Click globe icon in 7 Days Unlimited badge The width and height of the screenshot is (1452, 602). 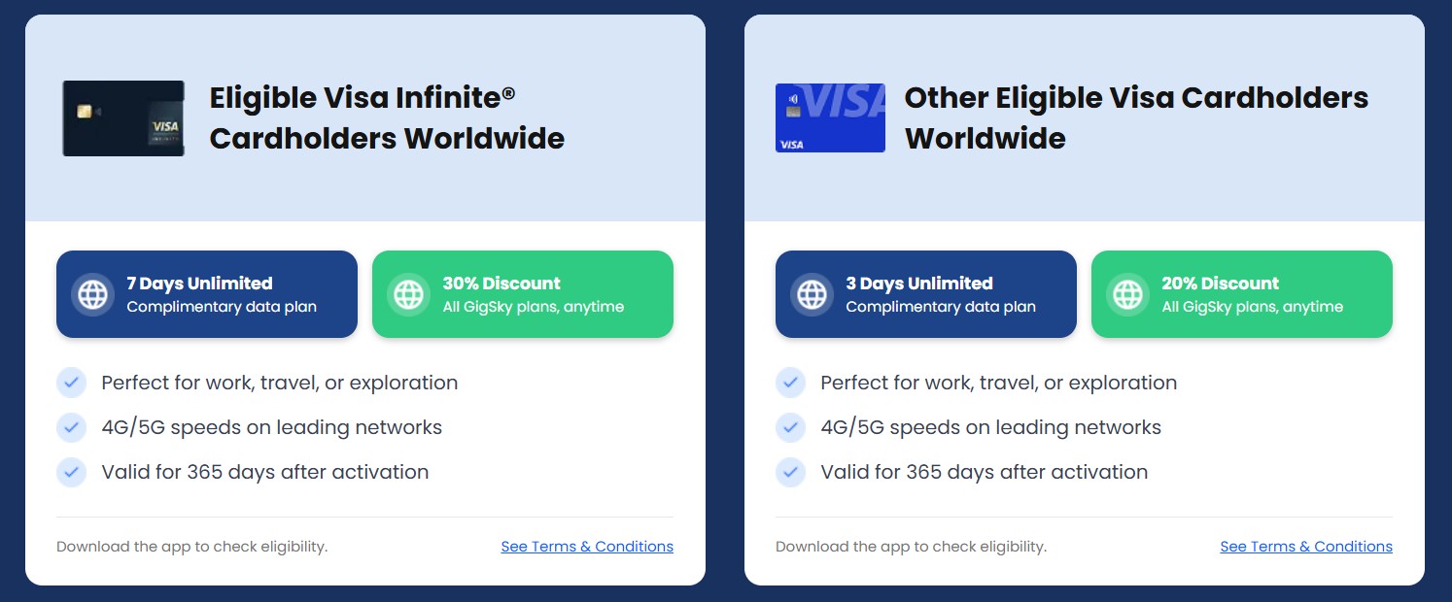tap(92, 294)
